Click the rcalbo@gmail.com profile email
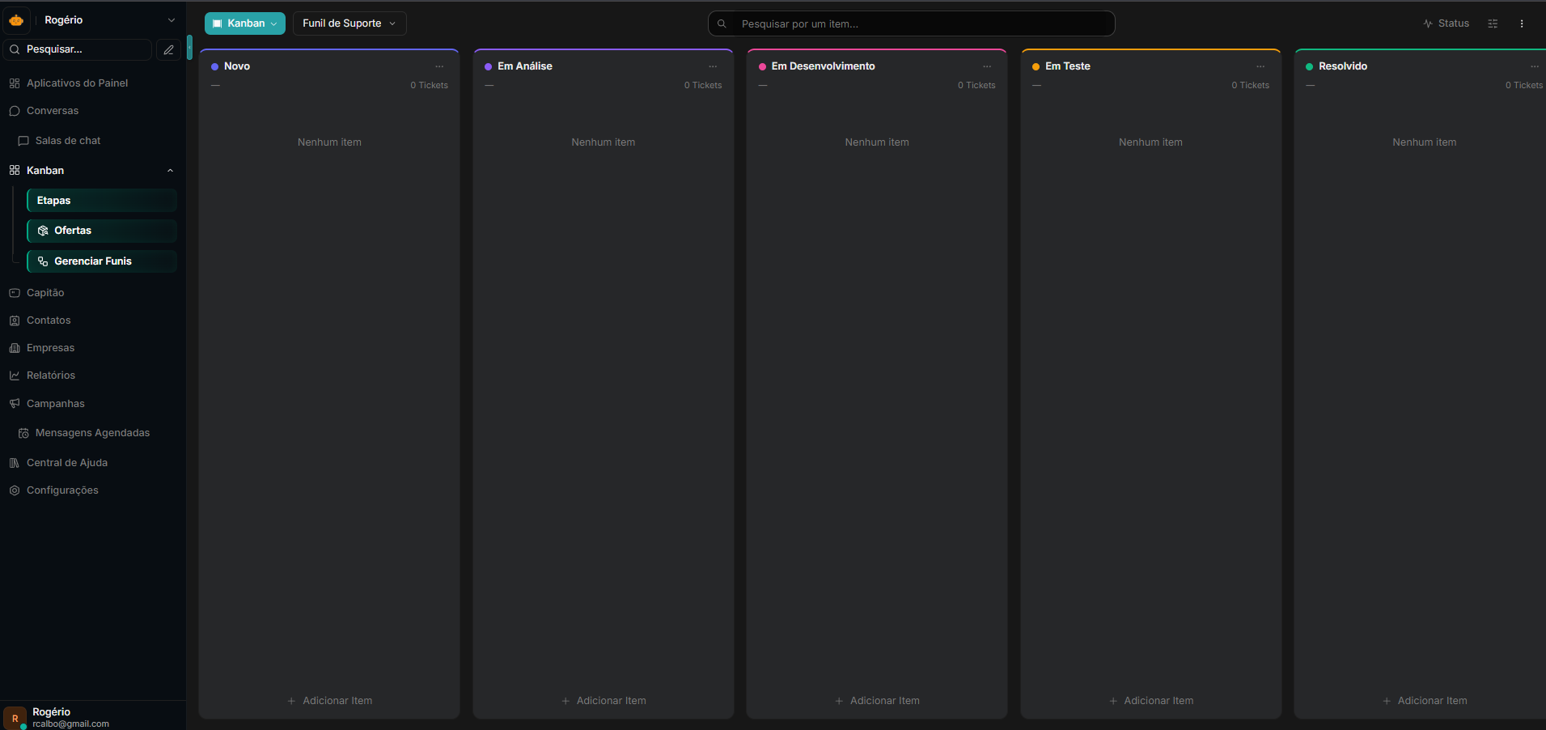This screenshot has width=1546, height=730. [x=70, y=724]
